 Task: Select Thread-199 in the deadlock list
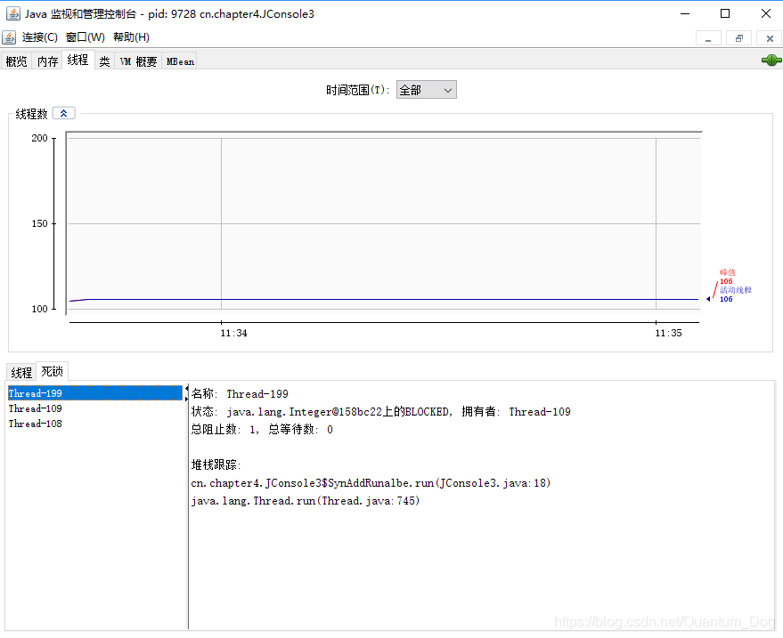(95, 393)
